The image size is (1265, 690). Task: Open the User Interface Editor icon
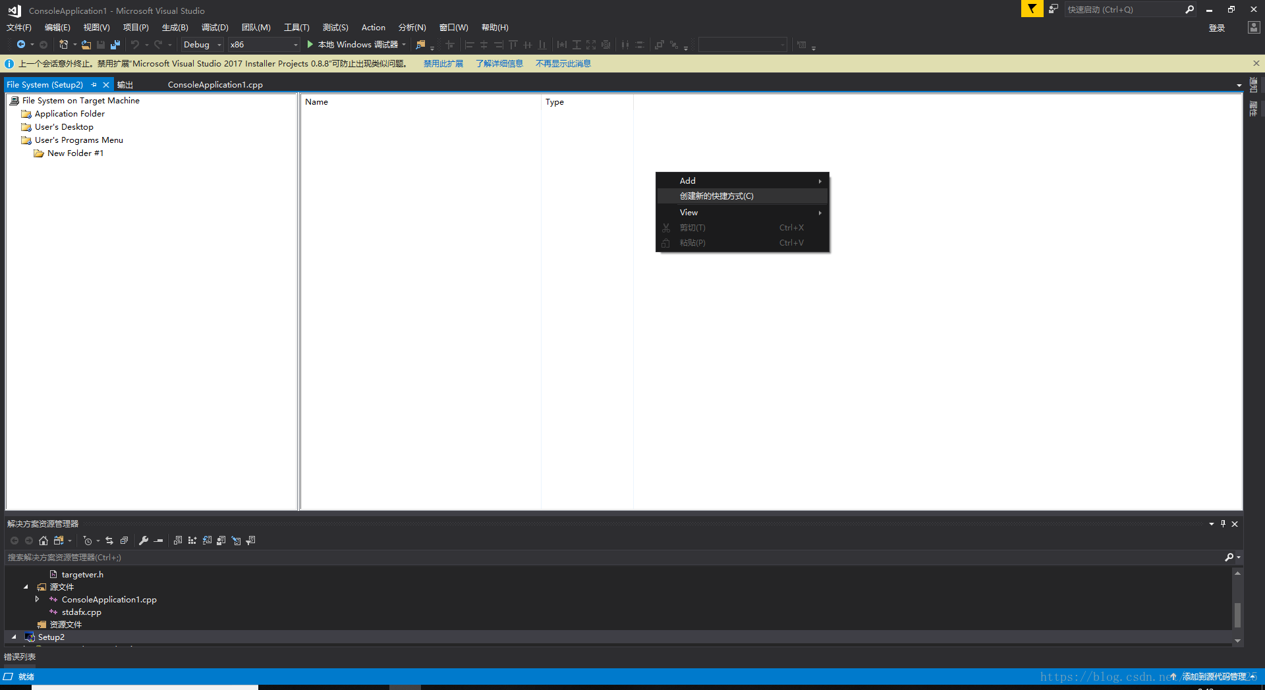coord(221,541)
